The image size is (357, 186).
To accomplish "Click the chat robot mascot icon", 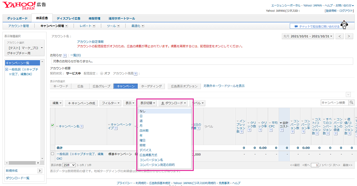I will [344, 25].
